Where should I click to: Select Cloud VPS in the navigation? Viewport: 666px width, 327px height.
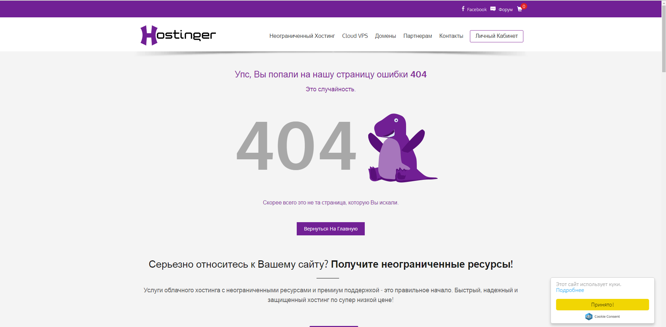tap(355, 36)
